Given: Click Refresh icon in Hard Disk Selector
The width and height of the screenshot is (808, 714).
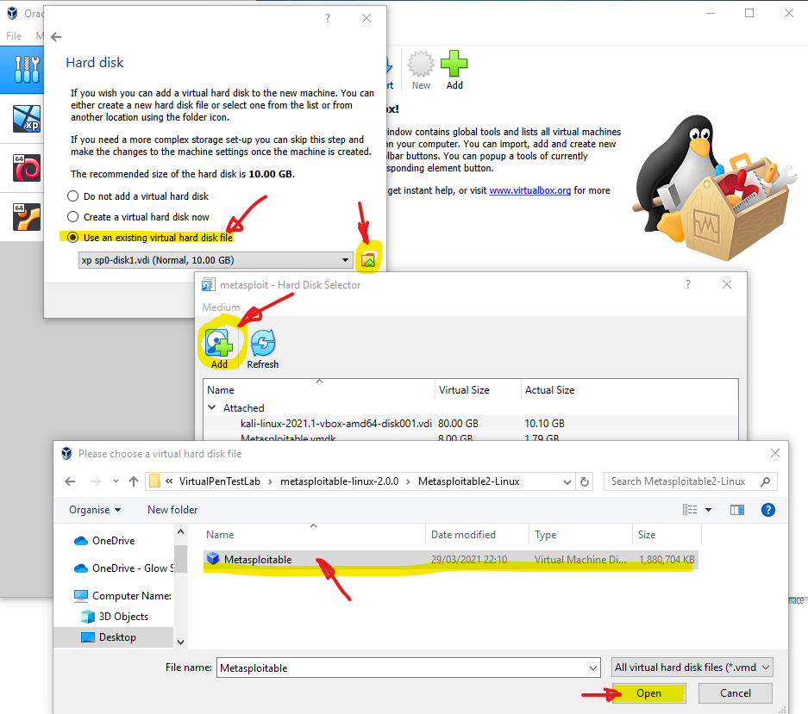Looking at the screenshot, I should click(263, 349).
